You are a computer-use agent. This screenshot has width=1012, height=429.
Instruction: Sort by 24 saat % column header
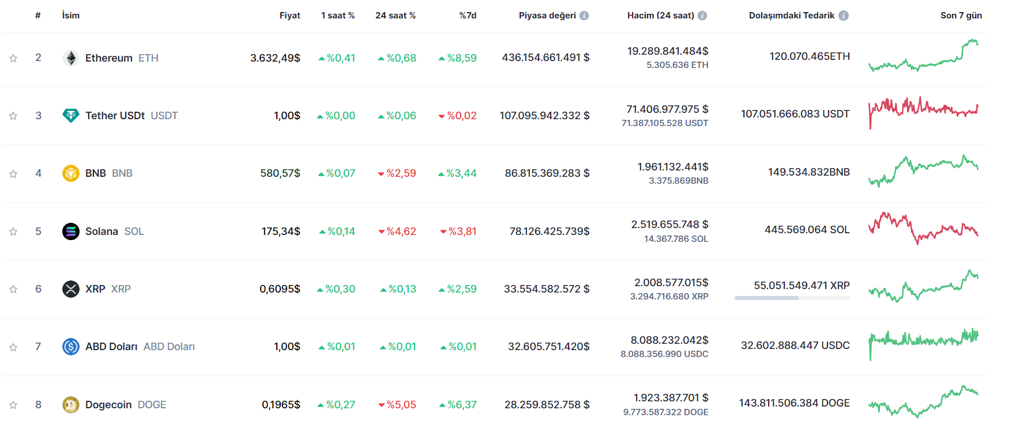coord(395,16)
